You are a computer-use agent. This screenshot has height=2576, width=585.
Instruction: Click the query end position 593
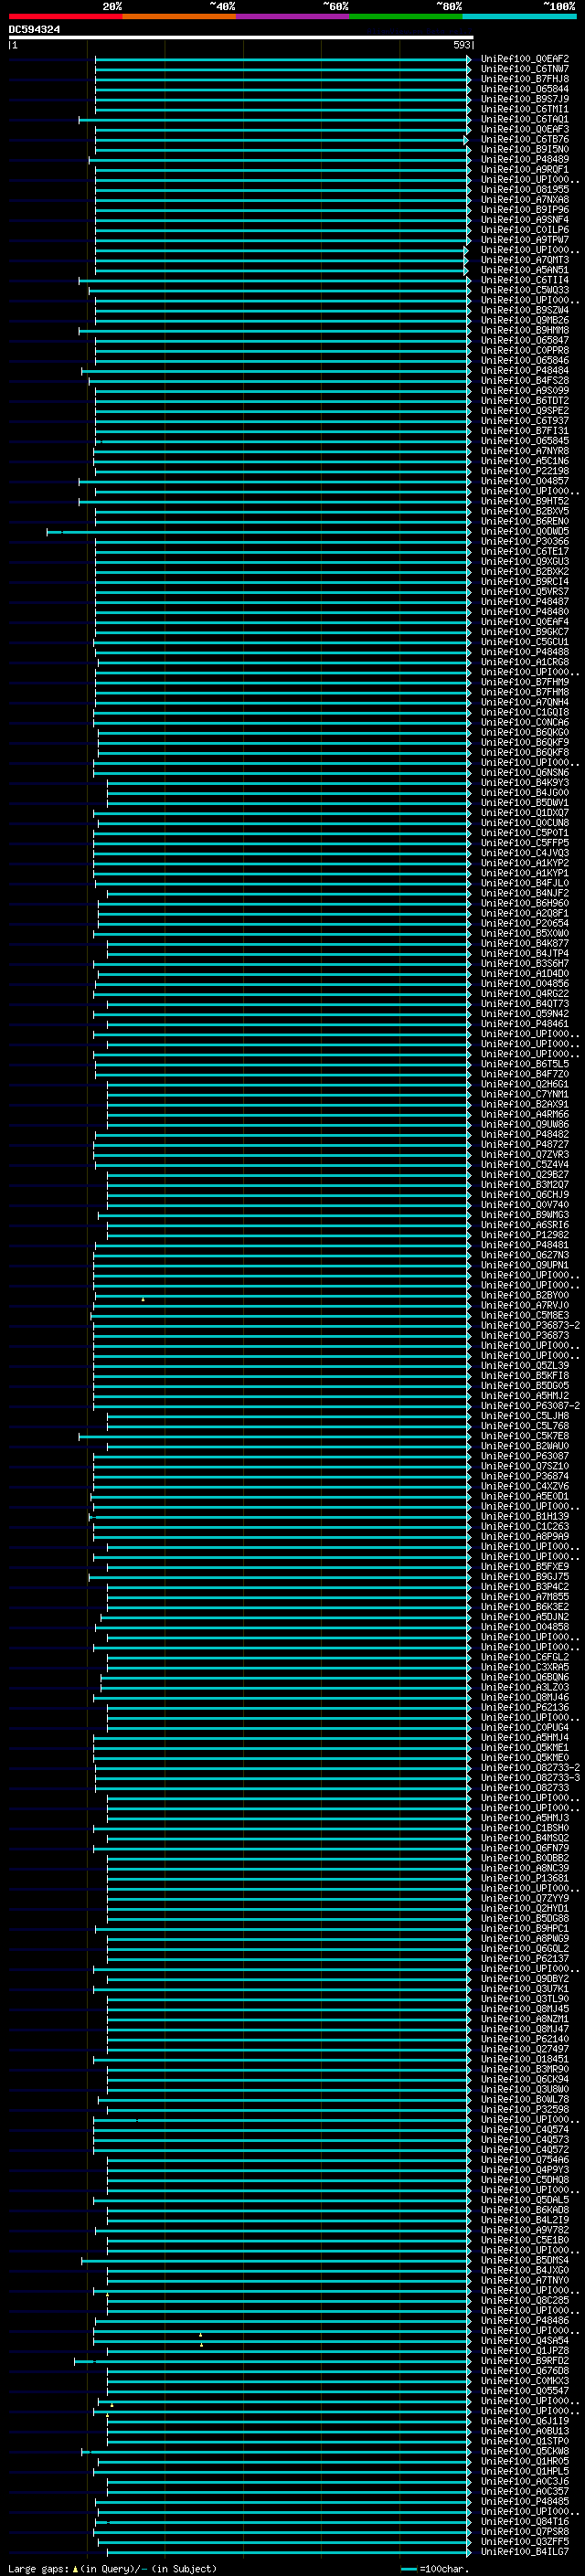click(462, 45)
